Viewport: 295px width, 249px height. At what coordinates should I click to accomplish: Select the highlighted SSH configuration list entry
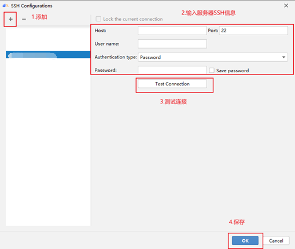point(48,54)
